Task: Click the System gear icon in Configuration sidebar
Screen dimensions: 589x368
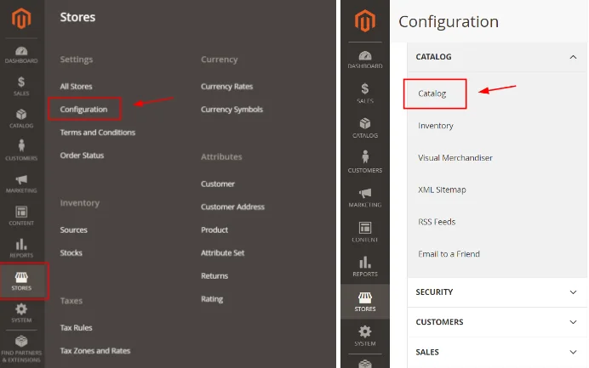Action: tap(365, 335)
